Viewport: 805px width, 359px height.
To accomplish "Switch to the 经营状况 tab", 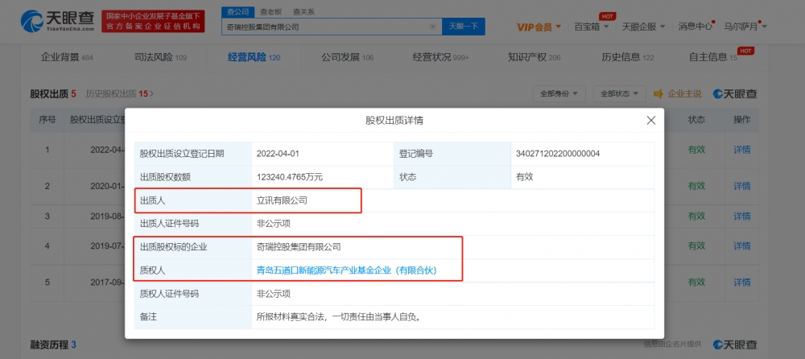I will pos(441,57).
